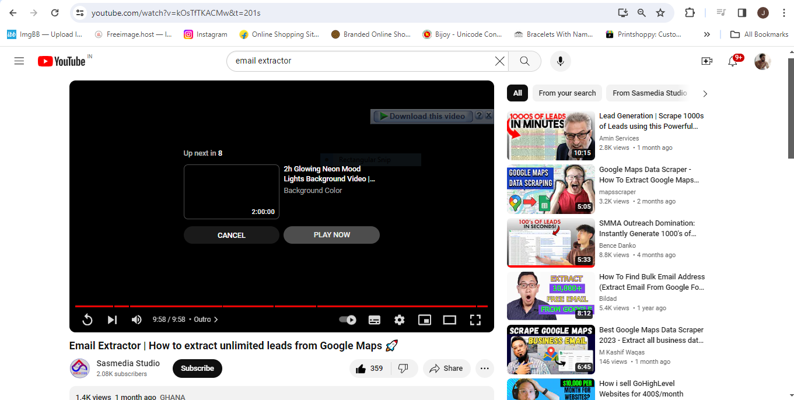Clear the search box with the X icon
The width and height of the screenshot is (794, 400).
coord(500,61)
